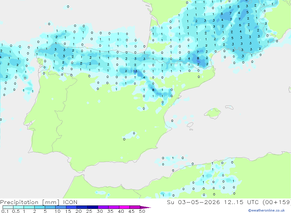This screenshot has width=291, height=213.
Task: Click the island of Ibiza on the map
Action: [x=190, y=125]
